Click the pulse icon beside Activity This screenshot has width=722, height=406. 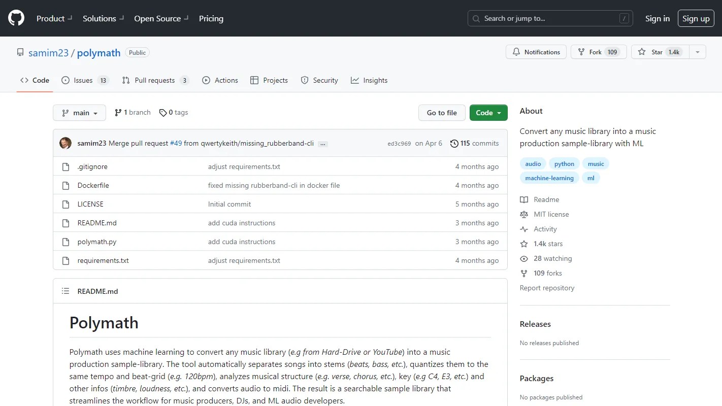pos(524,229)
